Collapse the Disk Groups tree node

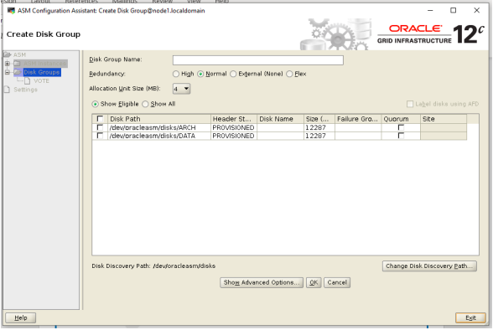tap(8, 72)
